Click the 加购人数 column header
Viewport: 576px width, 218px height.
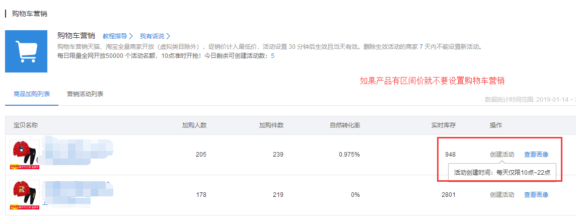click(x=194, y=125)
